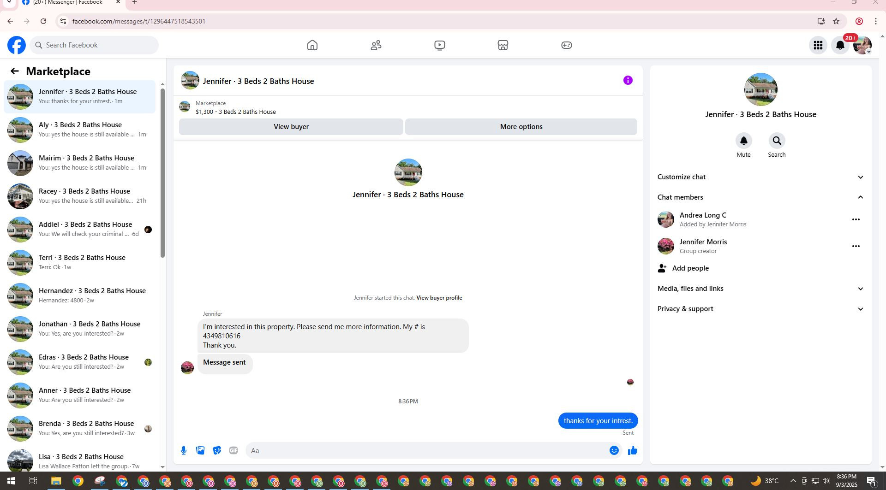
Task: Open the Video (Watch) icon
Action: 440,45
